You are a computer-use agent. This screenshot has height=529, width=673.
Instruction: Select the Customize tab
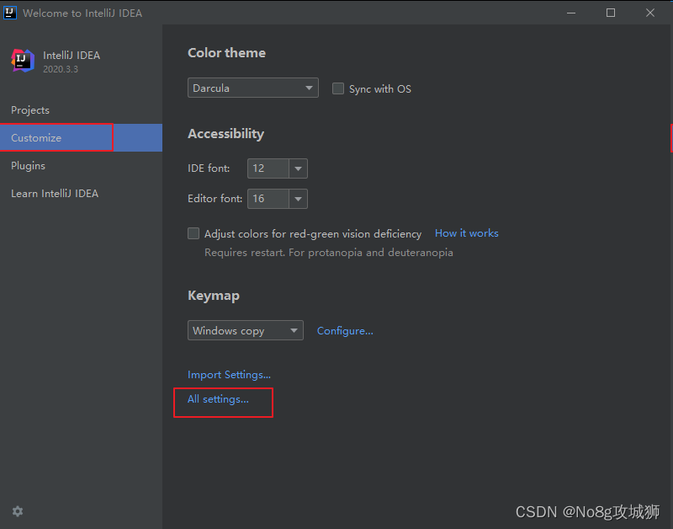[x=81, y=137]
